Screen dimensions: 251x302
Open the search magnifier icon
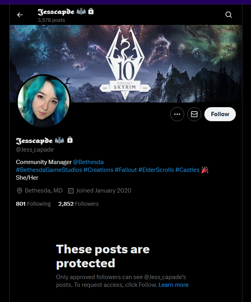(x=228, y=15)
